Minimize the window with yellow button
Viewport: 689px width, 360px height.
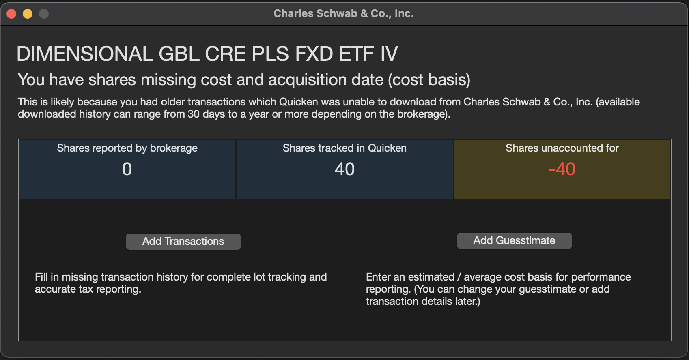28,14
